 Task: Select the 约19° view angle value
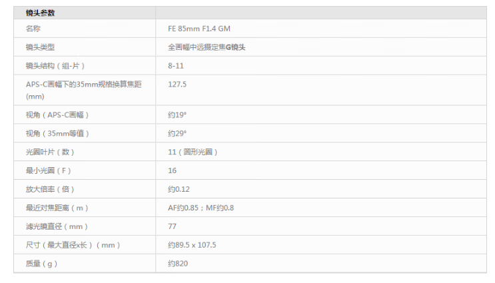[x=177, y=115]
